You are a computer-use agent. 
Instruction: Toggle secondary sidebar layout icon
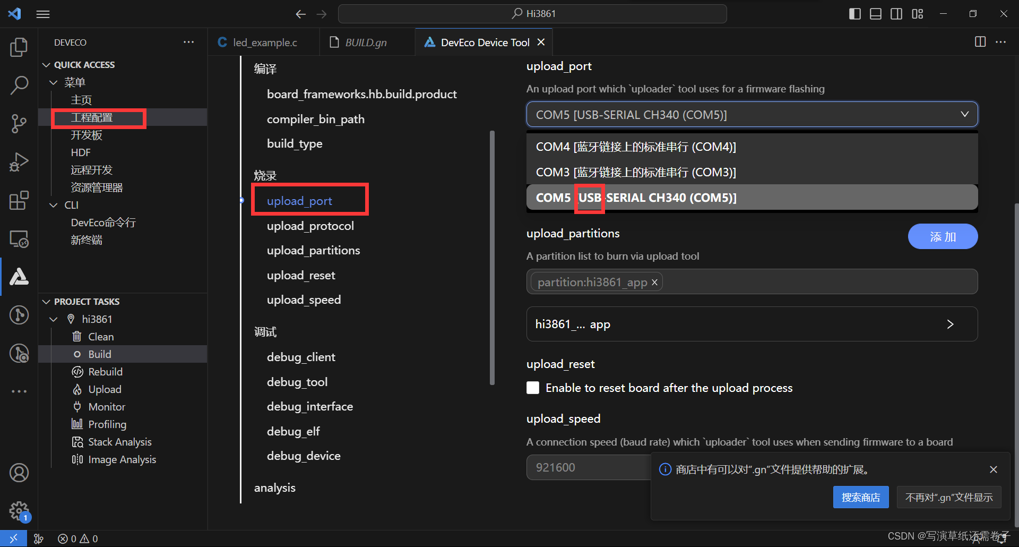pos(896,14)
